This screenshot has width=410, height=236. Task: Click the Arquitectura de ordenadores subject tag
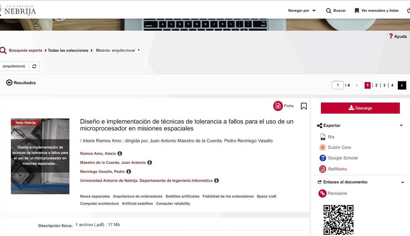pyautogui.click(x=137, y=197)
